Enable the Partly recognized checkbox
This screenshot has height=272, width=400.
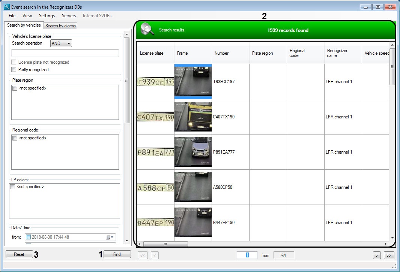[14, 70]
